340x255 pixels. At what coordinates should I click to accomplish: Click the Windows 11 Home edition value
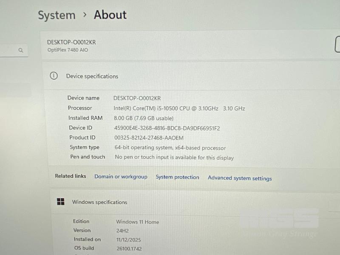[x=137, y=222]
